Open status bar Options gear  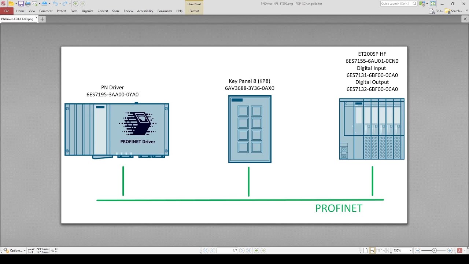14,250
